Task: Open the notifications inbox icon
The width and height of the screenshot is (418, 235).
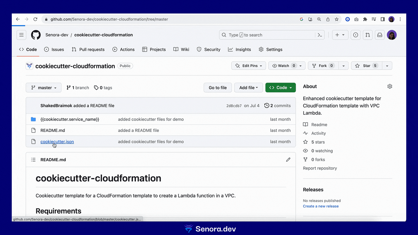Action: coord(380,35)
